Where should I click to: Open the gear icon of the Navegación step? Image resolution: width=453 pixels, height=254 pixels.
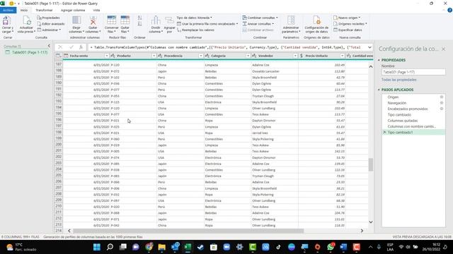442,103
